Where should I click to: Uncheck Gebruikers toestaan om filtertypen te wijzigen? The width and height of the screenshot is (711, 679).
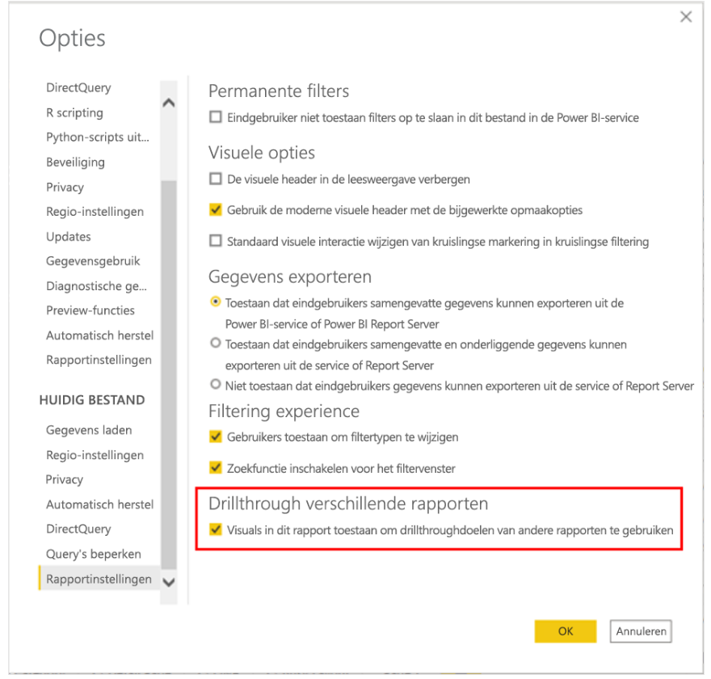click(x=216, y=436)
